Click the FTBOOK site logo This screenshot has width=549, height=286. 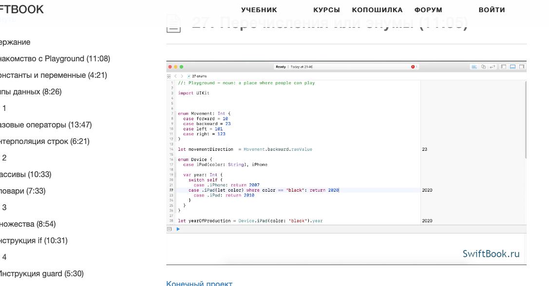pos(22,9)
